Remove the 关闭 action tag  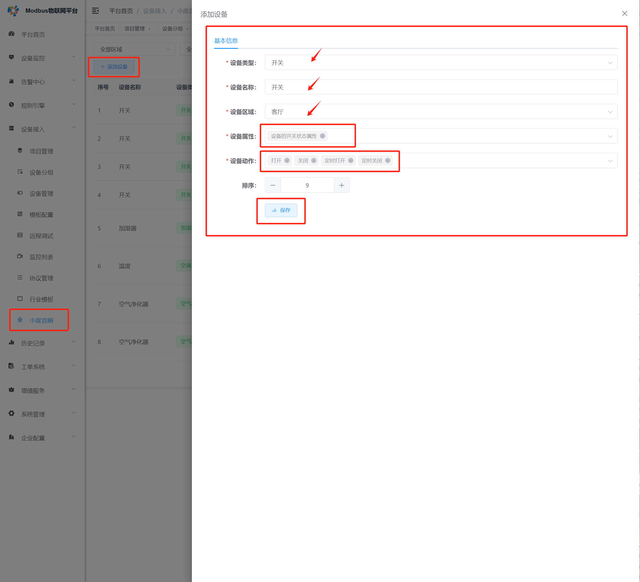tap(314, 160)
